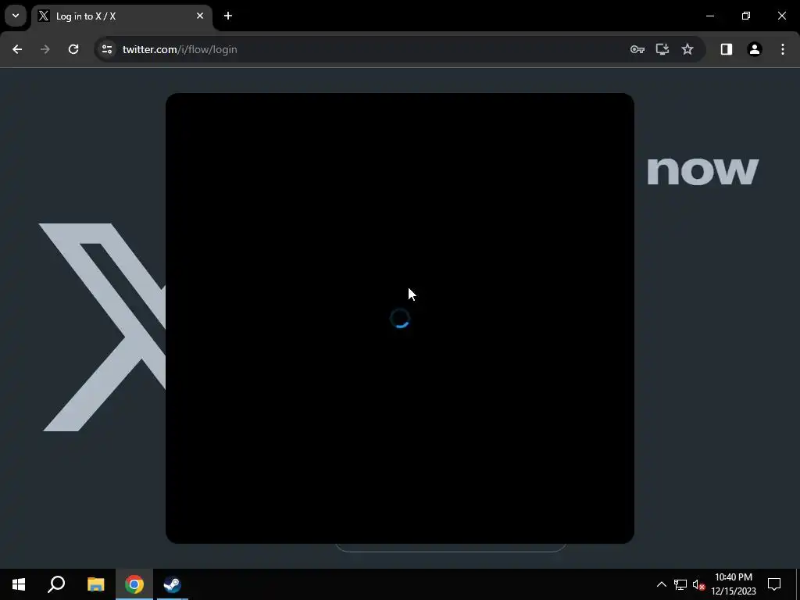
Task: Click the muted volume tray icon
Action: pyautogui.click(x=698, y=584)
